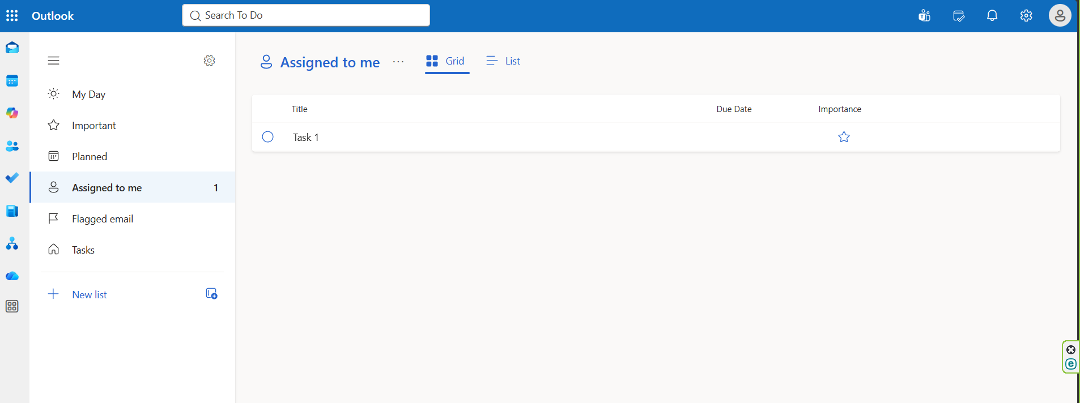Open Important list

133,125
